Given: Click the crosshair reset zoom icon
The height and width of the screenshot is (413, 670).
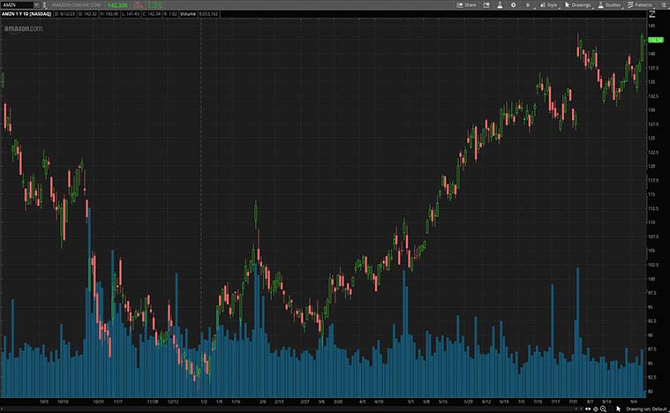Looking at the screenshot, I should pos(596,409).
